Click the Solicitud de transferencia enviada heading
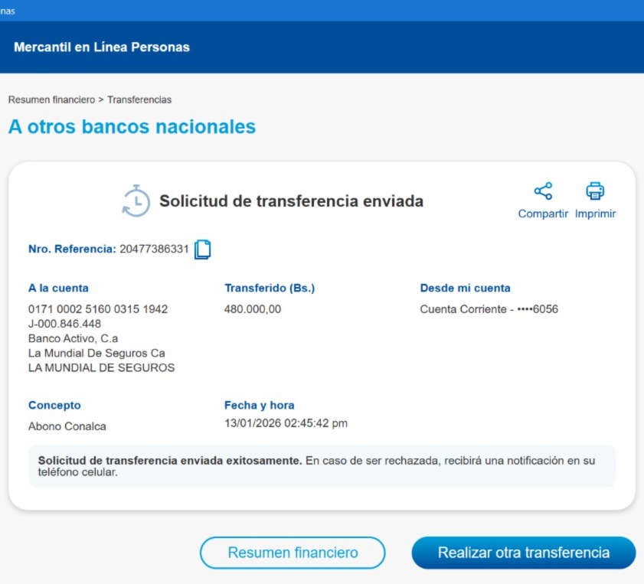 click(x=291, y=201)
